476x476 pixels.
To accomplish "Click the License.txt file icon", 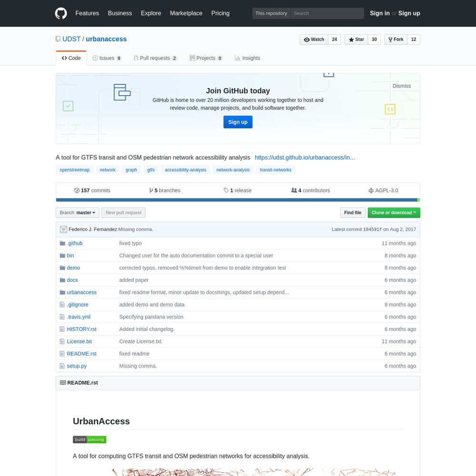I will pos(62,341).
